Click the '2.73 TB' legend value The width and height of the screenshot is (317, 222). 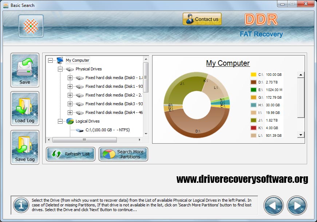(x=272, y=82)
